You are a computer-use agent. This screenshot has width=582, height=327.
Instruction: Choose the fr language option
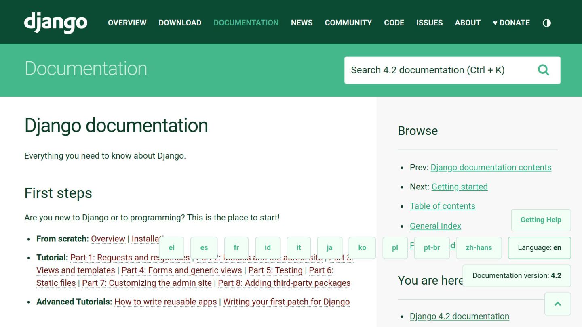[236, 248]
